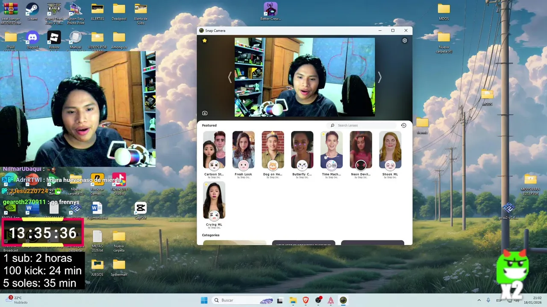The image size is (547, 307).
Task: Go to the next lens using the right arrow
Action: click(379, 77)
